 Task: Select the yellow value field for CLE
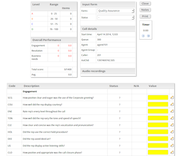click(x=158, y=125)
